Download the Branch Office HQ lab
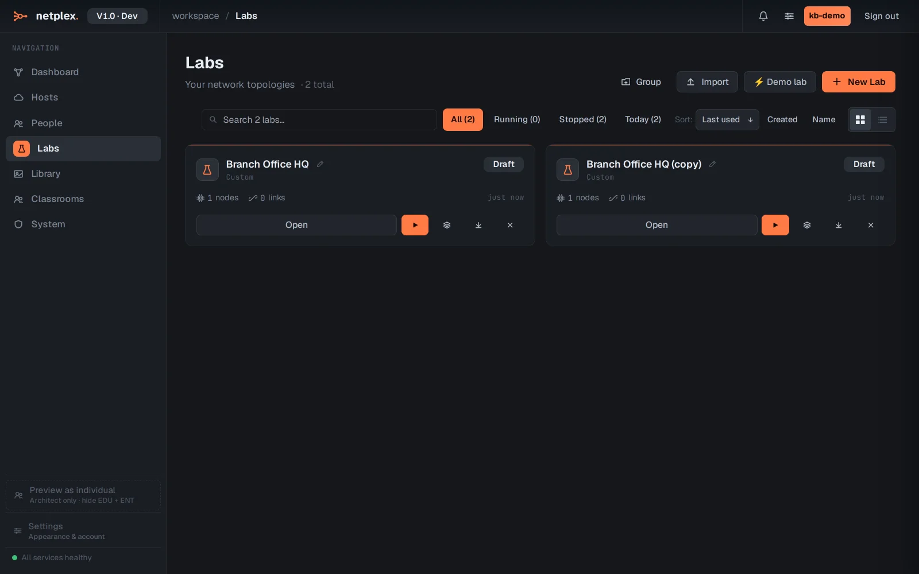The image size is (919, 574). (x=478, y=225)
